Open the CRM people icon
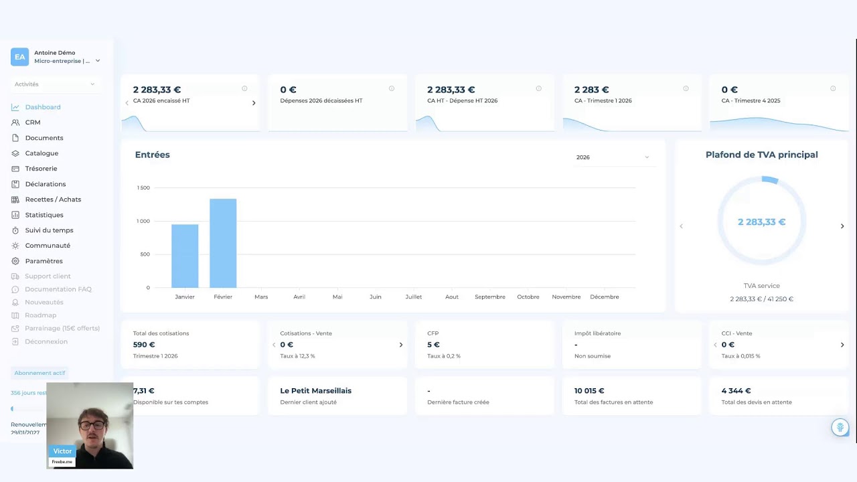The height and width of the screenshot is (482, 857). [15, 123]
